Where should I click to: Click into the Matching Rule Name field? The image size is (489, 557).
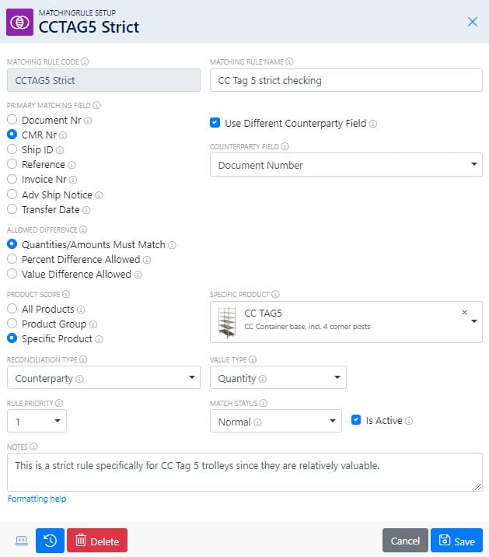coord(346,80)
